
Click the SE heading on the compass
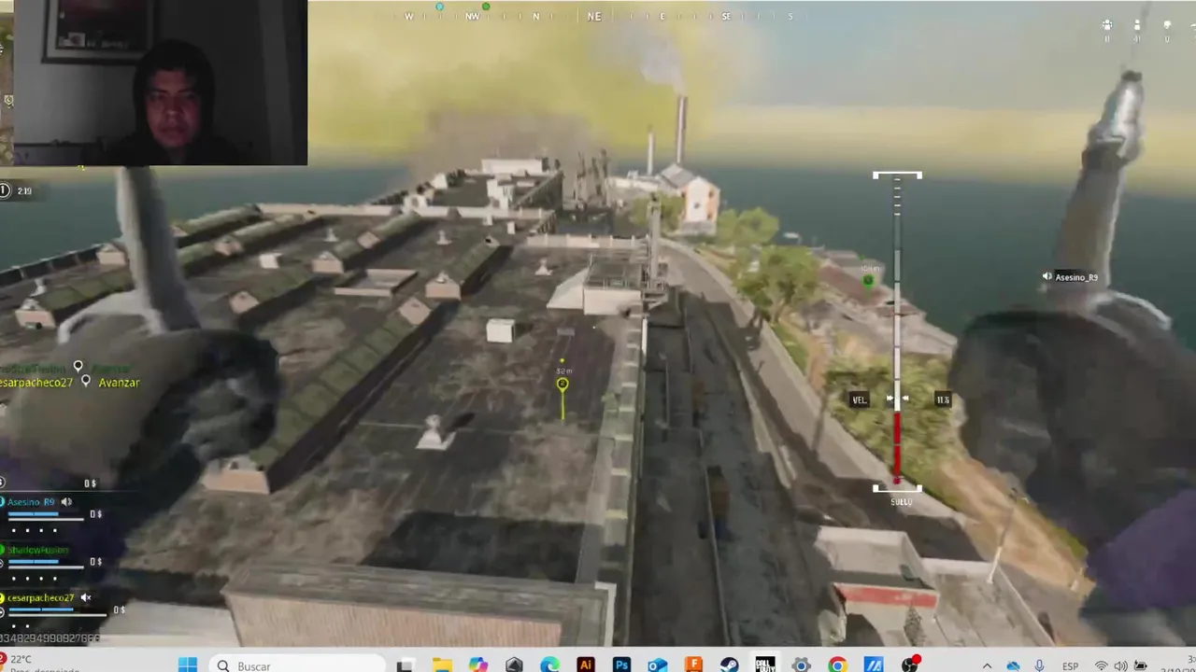[x=726, y=16]
